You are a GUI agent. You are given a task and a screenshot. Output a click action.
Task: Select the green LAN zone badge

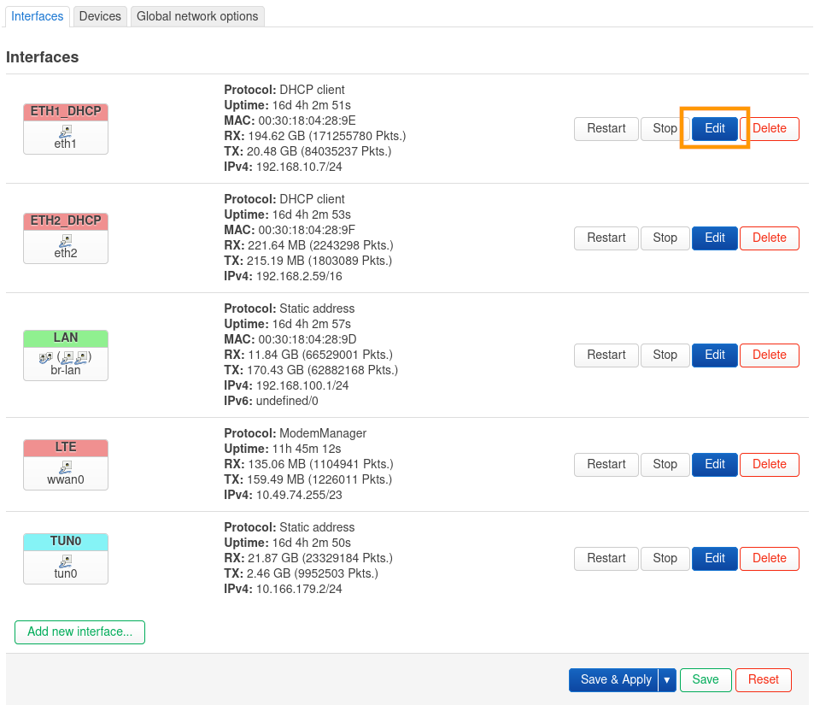click(66, 338)
